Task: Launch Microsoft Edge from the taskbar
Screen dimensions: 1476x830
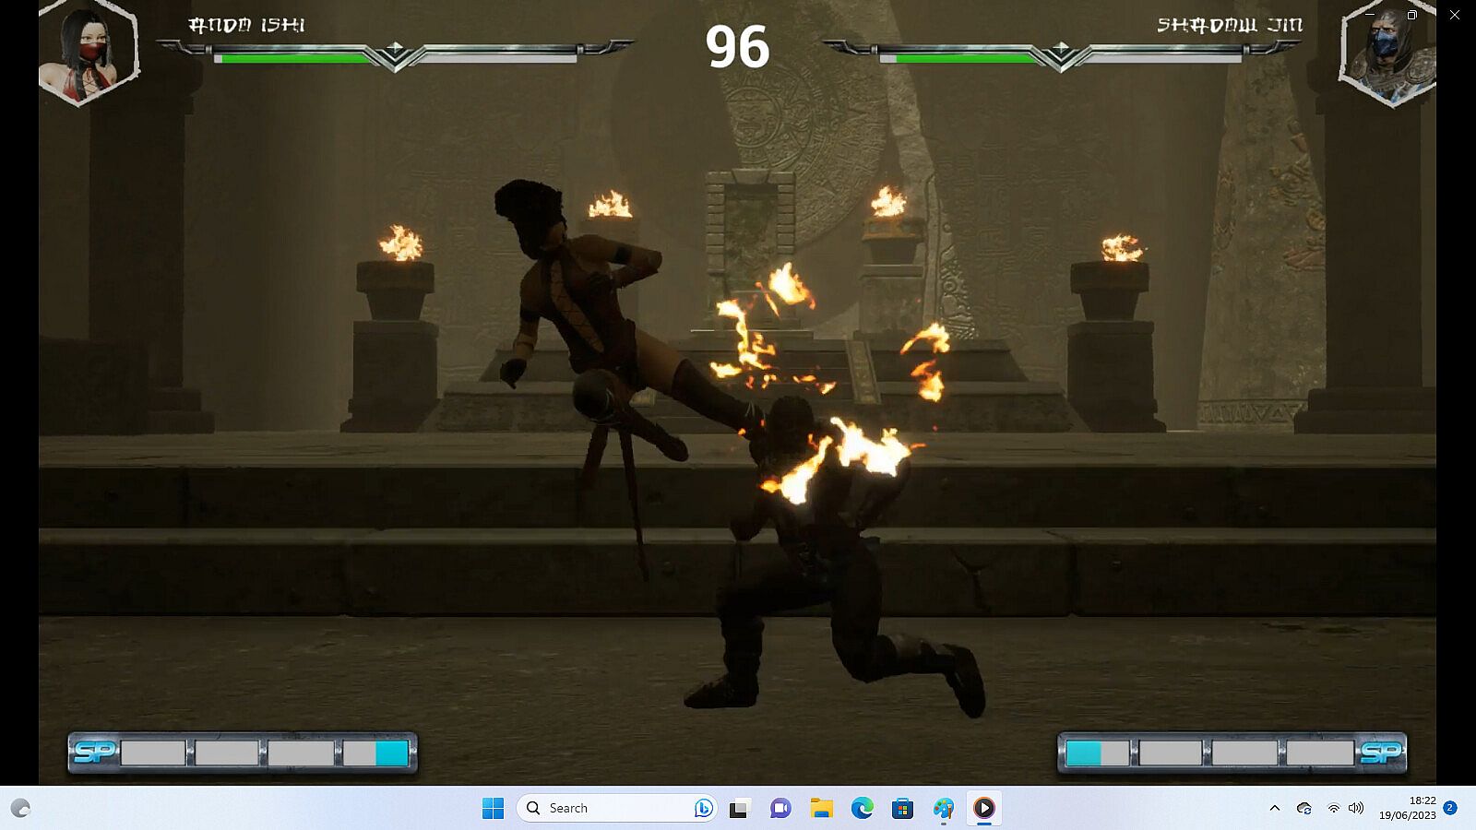Action: pyautogui.click(x=862, y=808)
